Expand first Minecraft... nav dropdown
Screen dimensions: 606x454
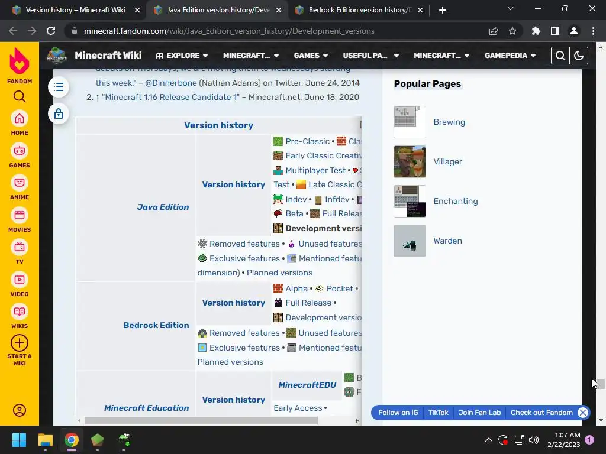click(251, 56)
